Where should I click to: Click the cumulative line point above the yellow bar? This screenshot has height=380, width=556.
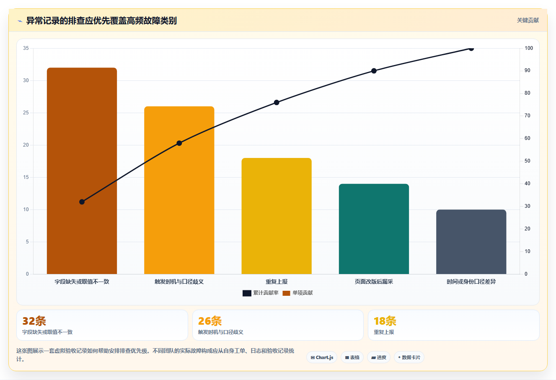pyautogui.click(x=277, y=103)
